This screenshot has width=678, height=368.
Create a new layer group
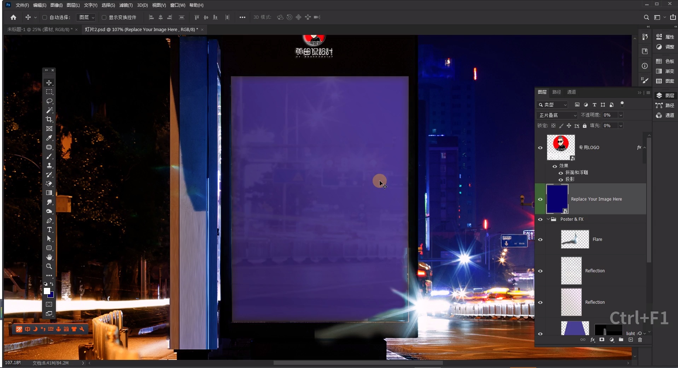coord(621,340)
